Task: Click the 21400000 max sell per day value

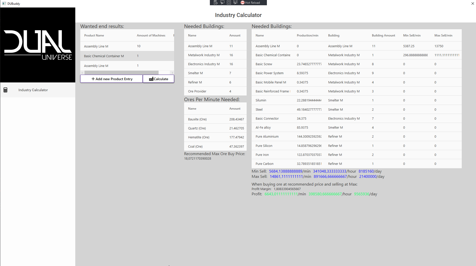Action: [x=368, y=177]
